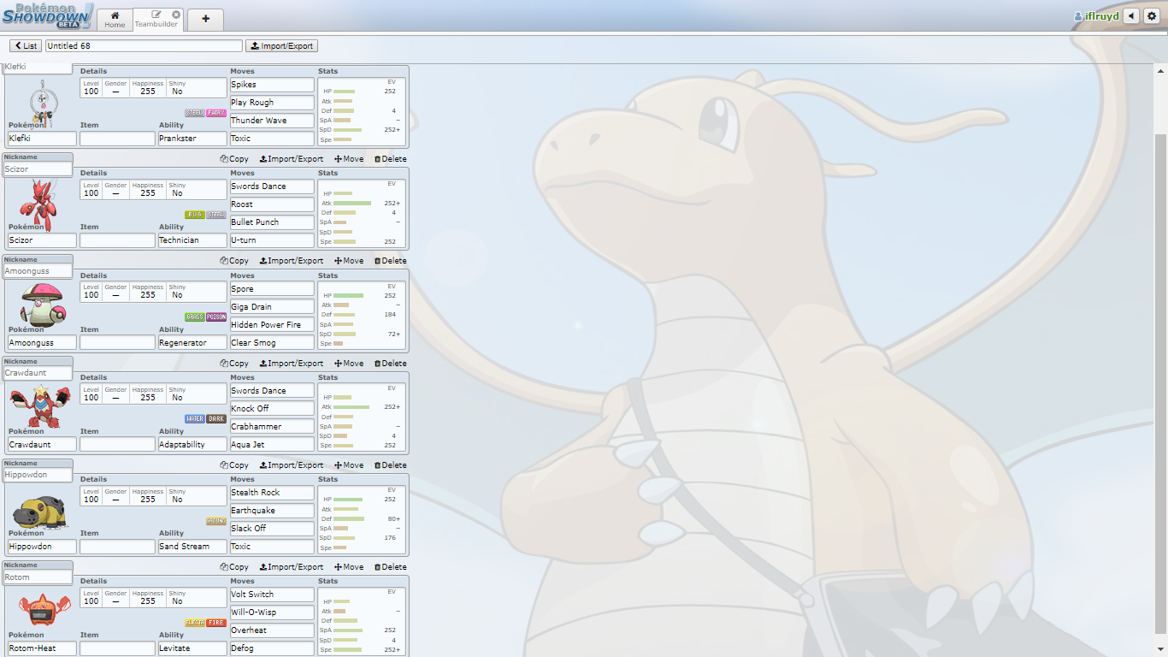This screenshot has width=1168, height=657.
Task: Open Rotom-Heat's Details panel
Action: click(153, 598)
